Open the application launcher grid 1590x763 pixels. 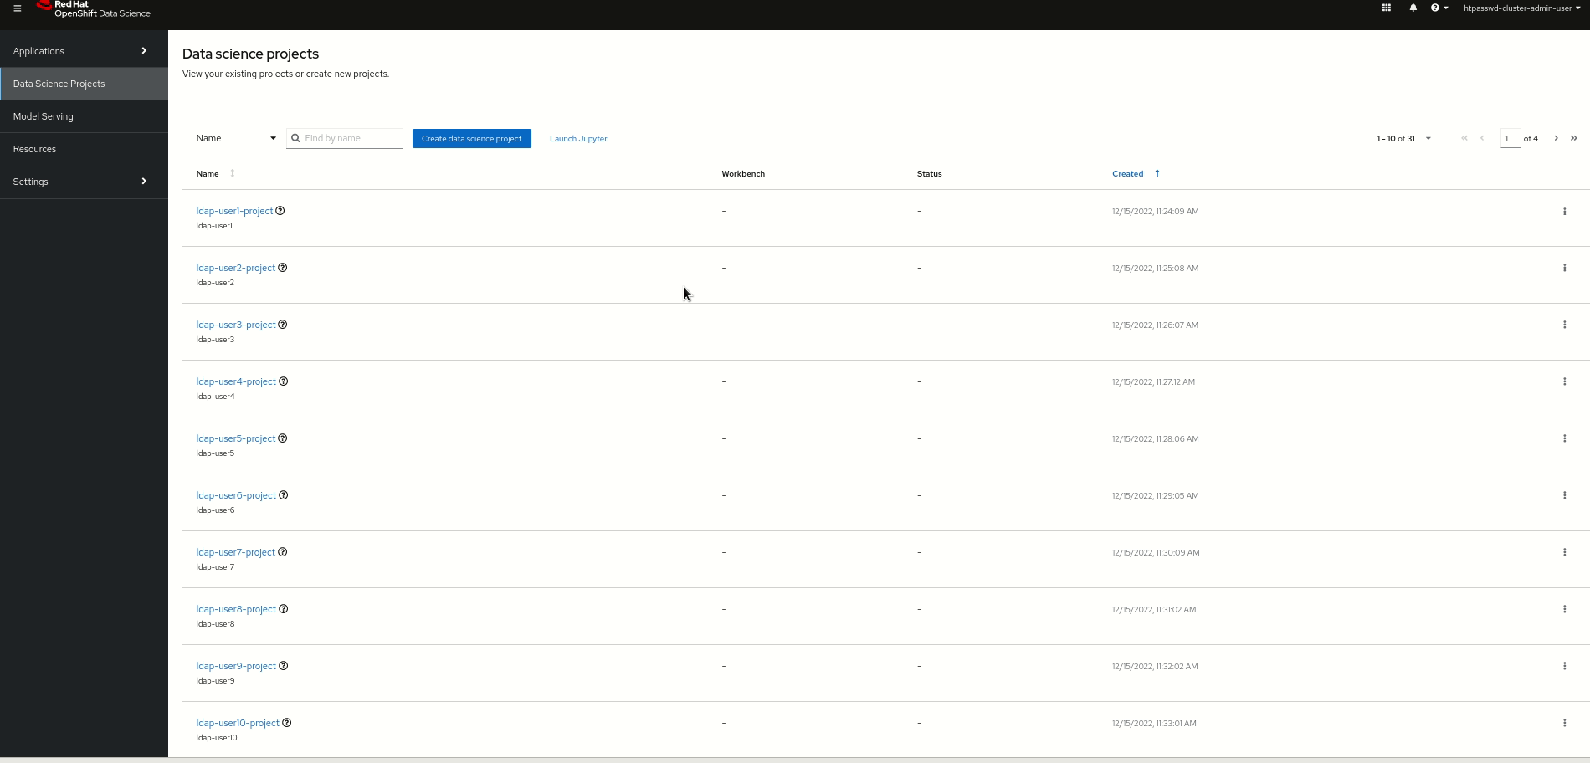point(1387,8)
